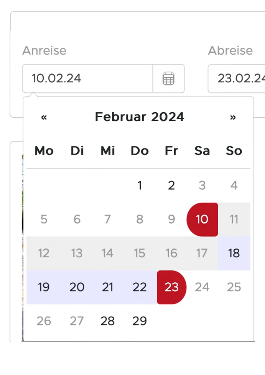
Task: Go to previous month arrow
Action: point(44,117)
